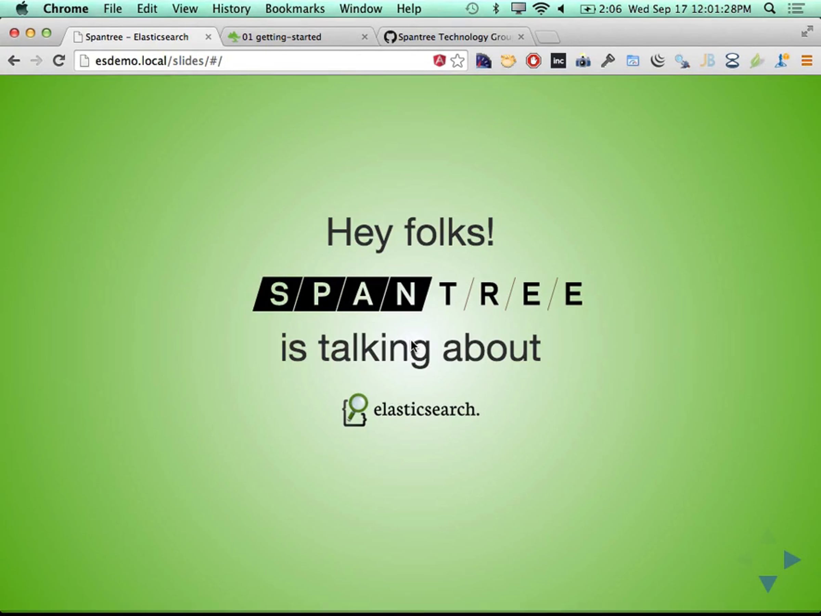Close the 'Spantree – Elasticsearch' tab

tap(208, 37)
